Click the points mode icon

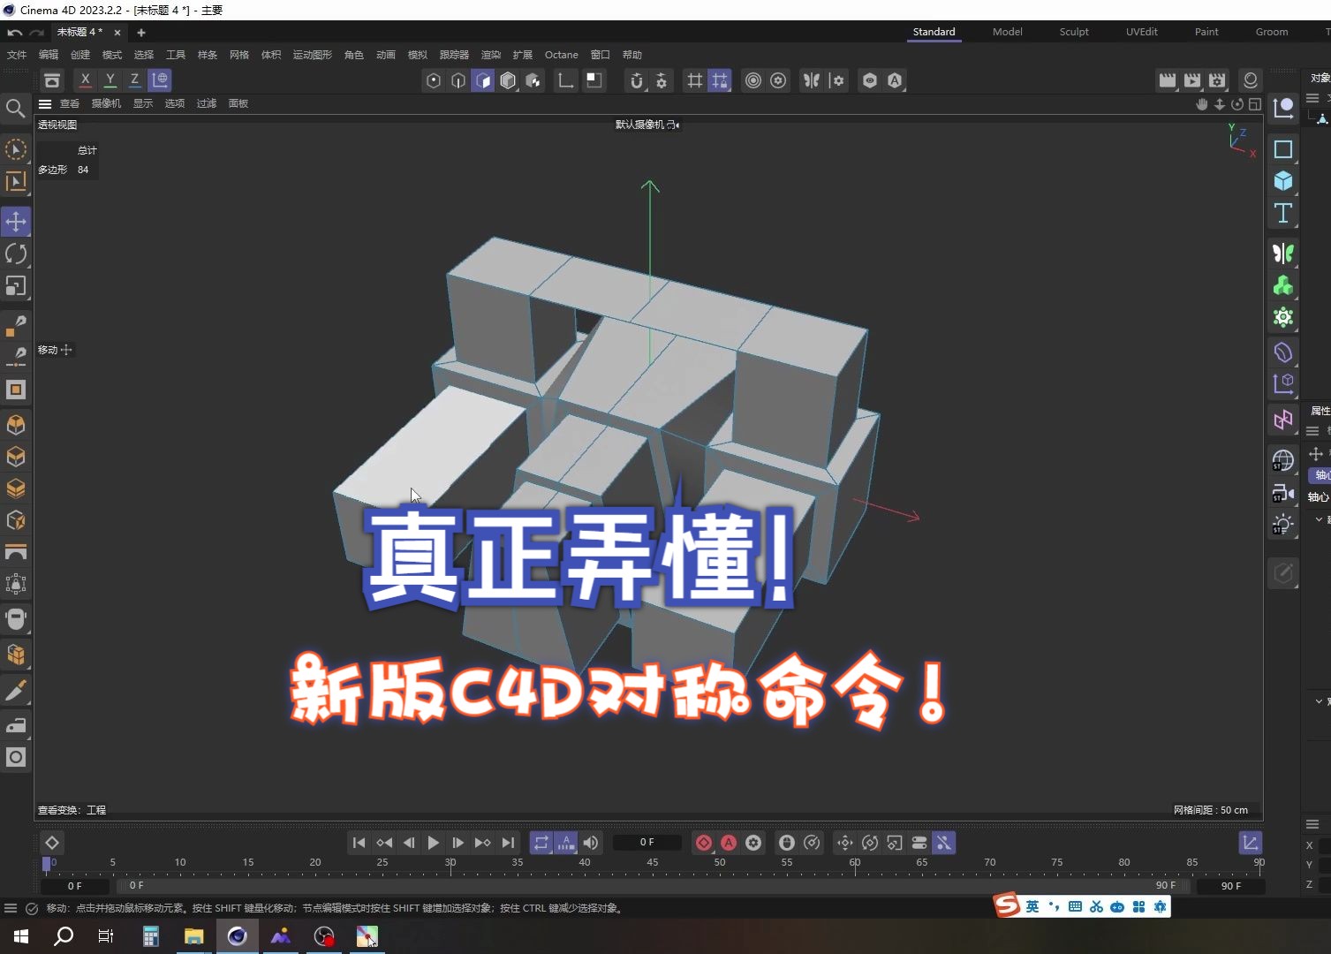pyautogui.click(x=434, y=80)
